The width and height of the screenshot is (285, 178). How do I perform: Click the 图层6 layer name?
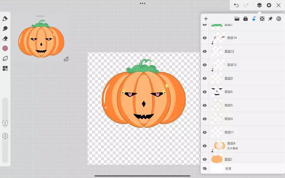click(229, 92)
